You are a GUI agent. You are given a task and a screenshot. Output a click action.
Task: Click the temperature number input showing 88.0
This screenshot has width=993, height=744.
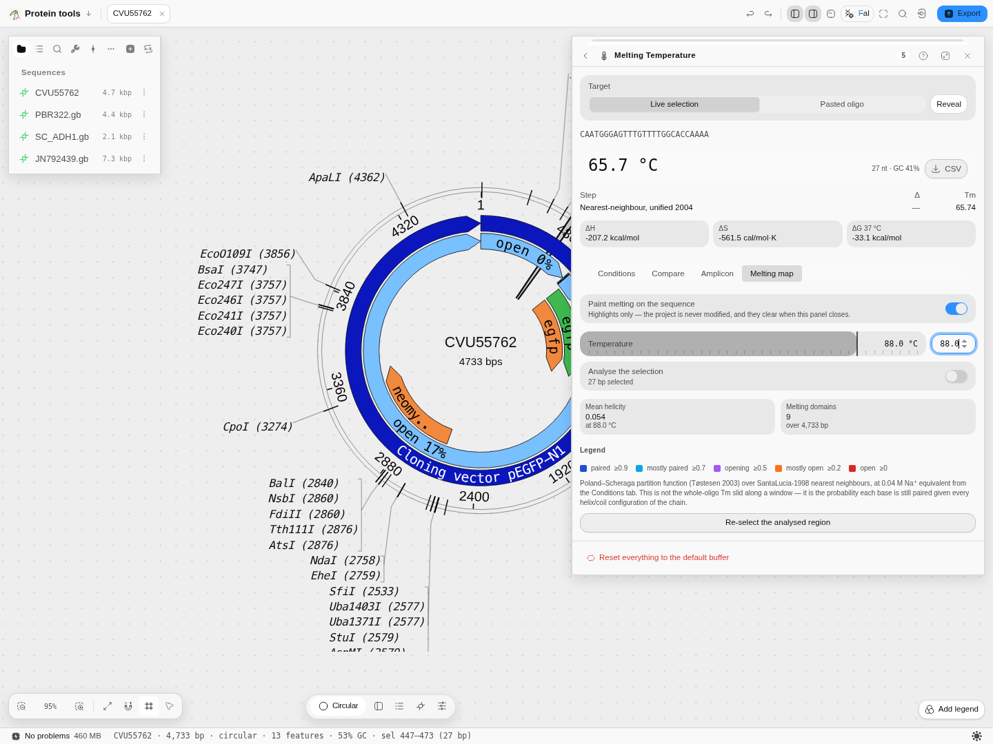[x=954, y=344]
